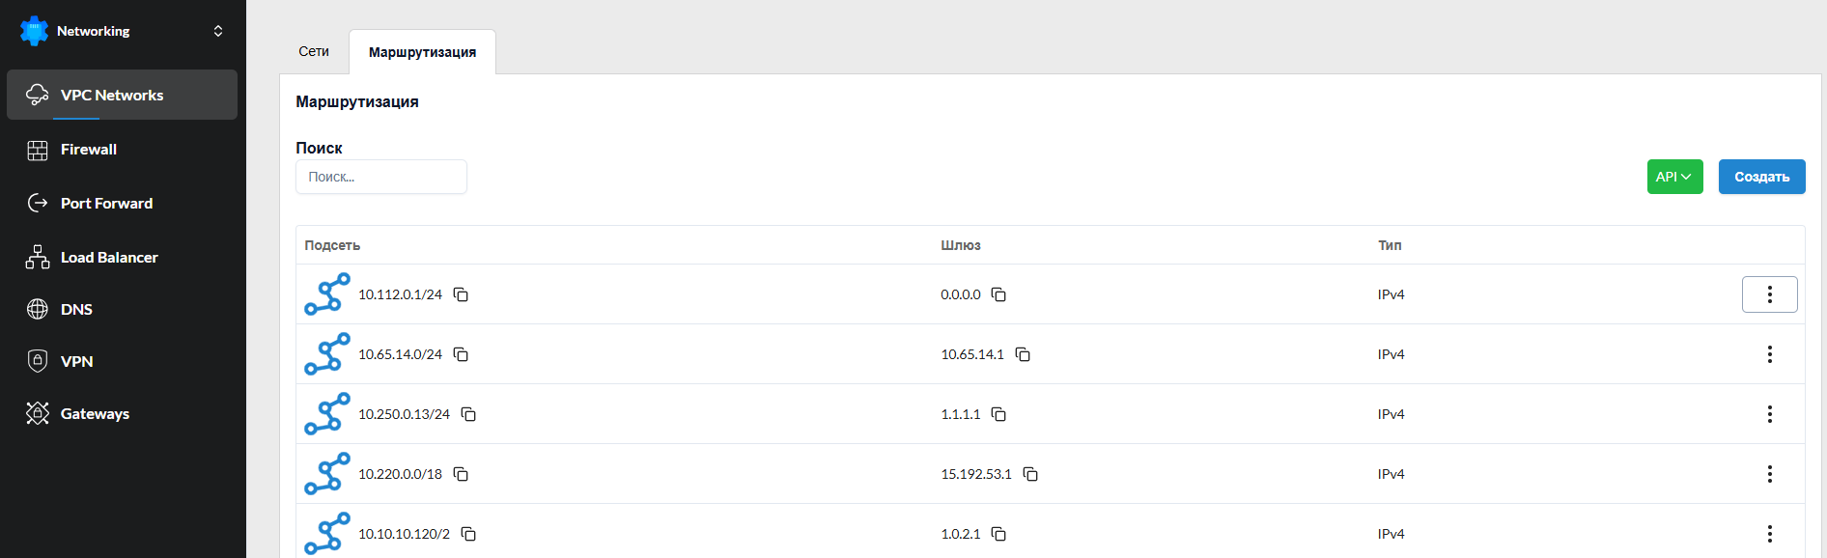Switch to the Сети tab
Image resolution: width=1827 pixels, height=558 pixels.
pyautogui.click(x=314, y=51)
